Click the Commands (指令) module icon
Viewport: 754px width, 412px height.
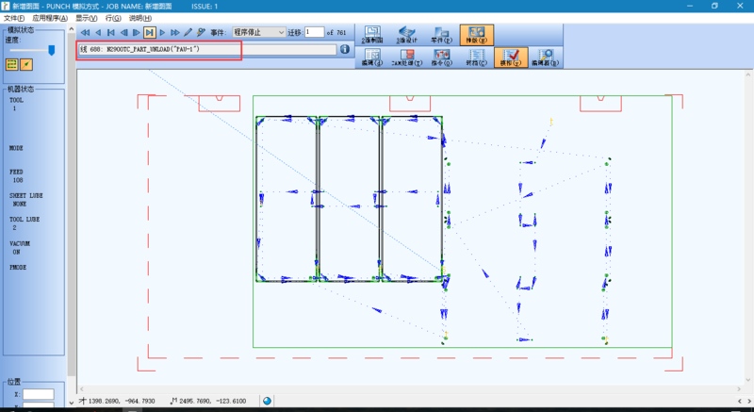coord(440,58)
